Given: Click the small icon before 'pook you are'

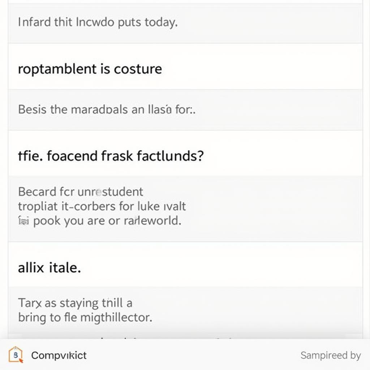Looking at the screenshot, I should coord(23,221).
